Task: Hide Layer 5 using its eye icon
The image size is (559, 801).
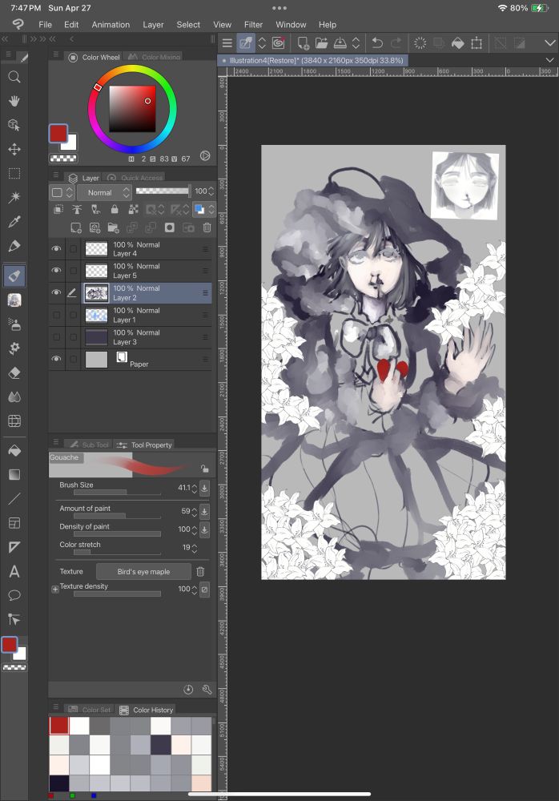Action: (56, 270)
